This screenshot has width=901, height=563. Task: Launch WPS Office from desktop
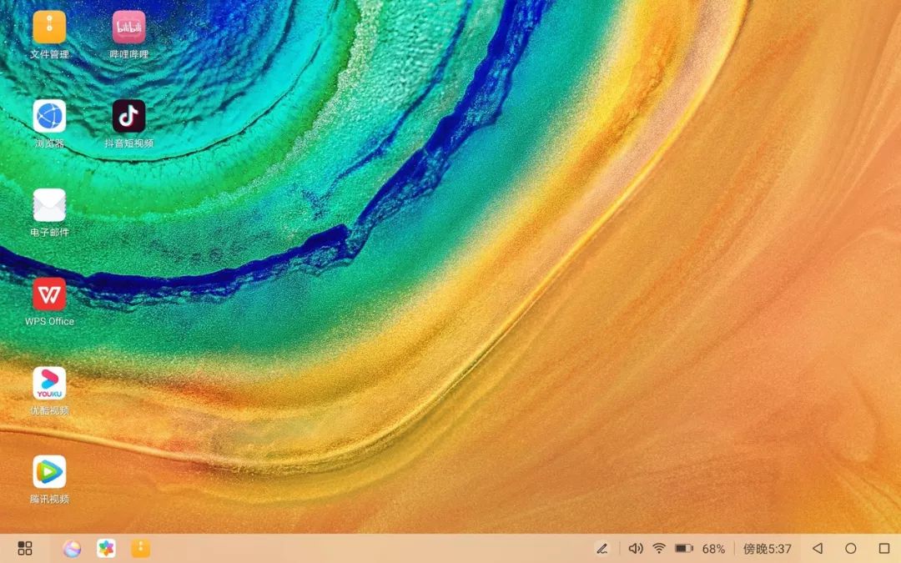tap(49, 294)
